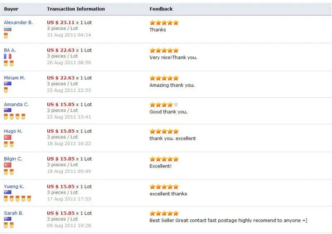Click the Transaction Information column header
This screenshot has width=332, height=234.
pos(76,9)
